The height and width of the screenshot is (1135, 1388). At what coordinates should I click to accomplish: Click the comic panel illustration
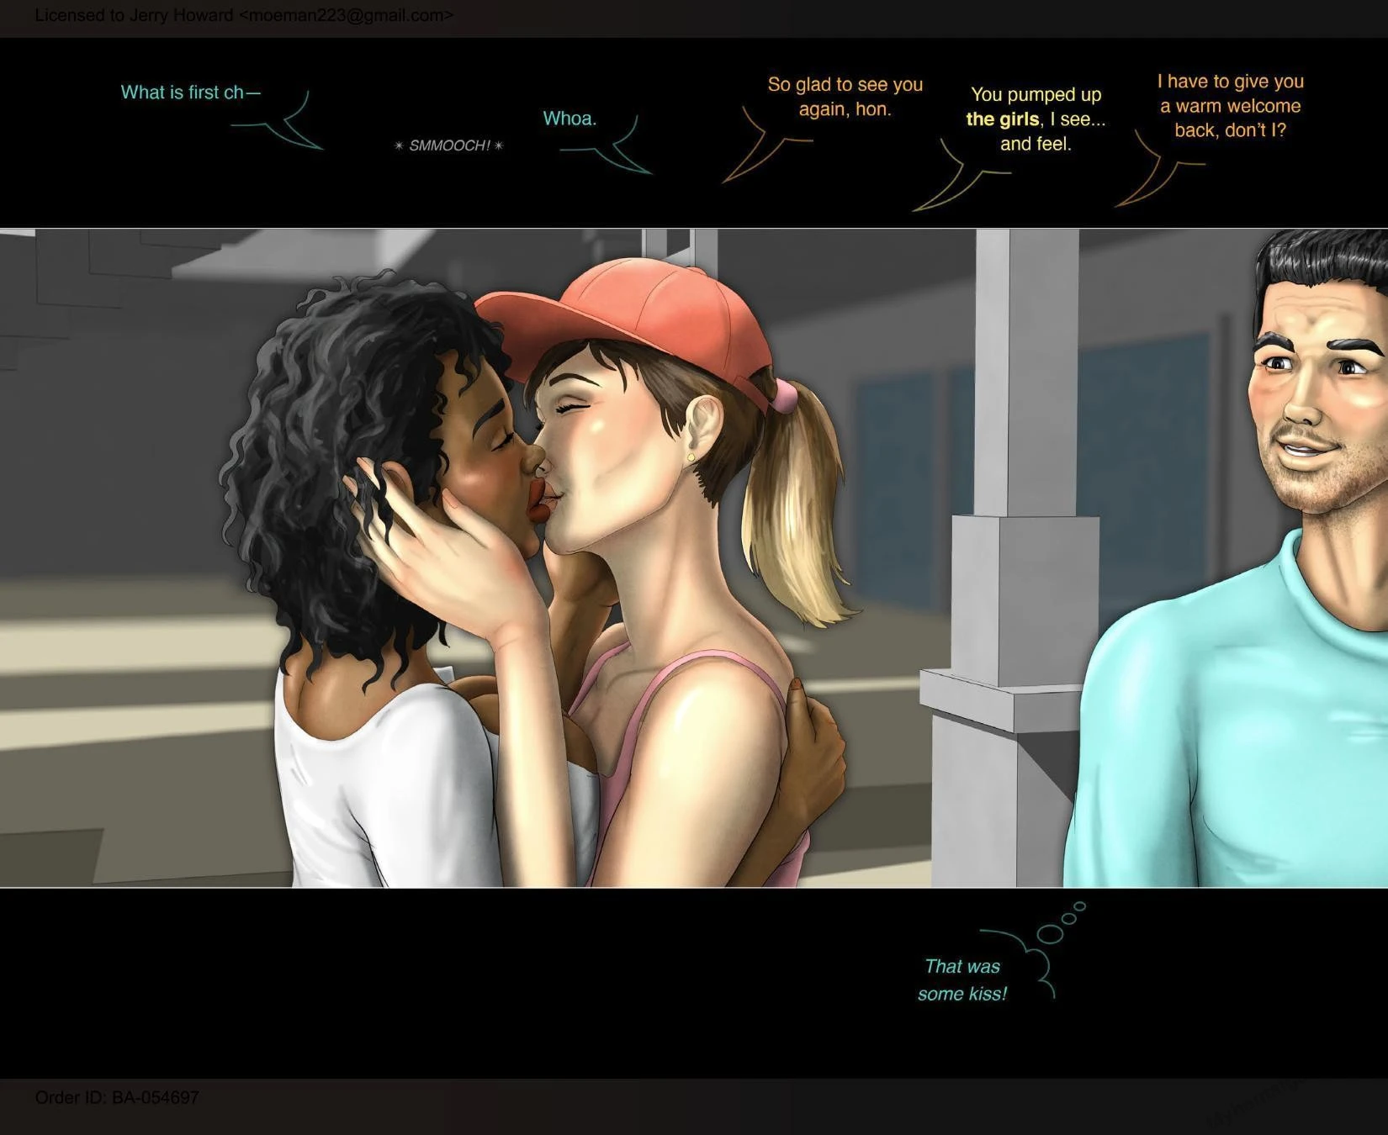pos(694,557)
